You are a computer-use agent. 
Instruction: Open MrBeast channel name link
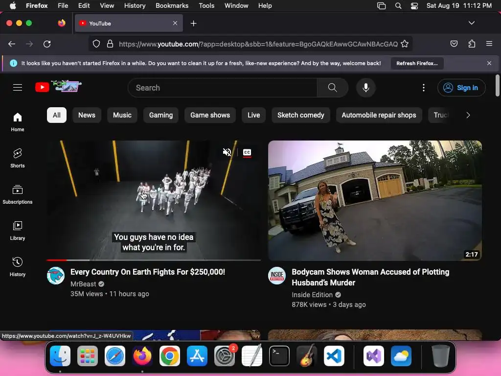click(x=83, y=284)
